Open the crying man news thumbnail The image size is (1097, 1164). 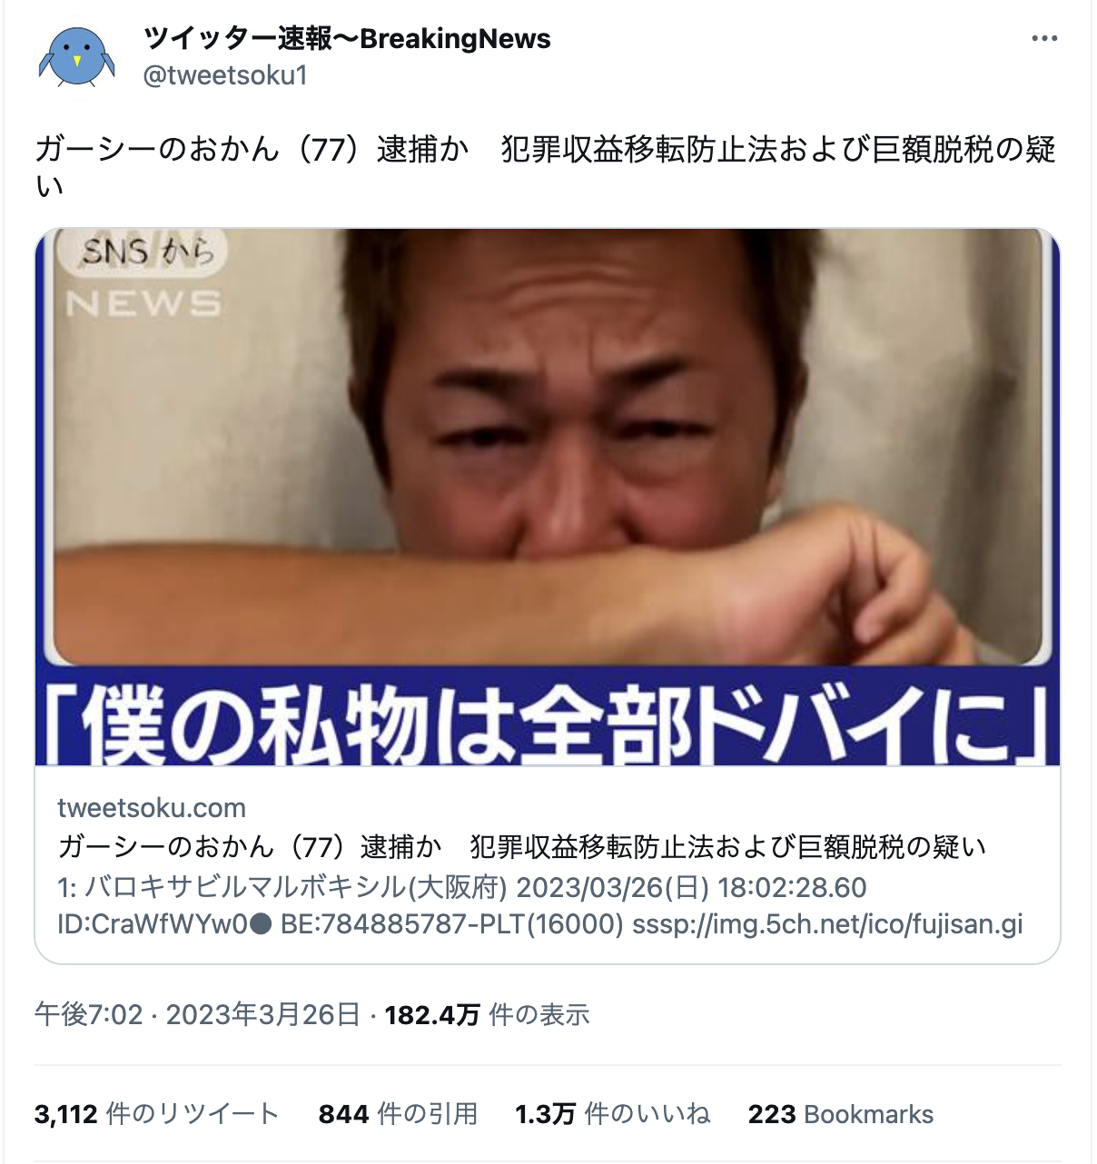[x=548, y=497]
